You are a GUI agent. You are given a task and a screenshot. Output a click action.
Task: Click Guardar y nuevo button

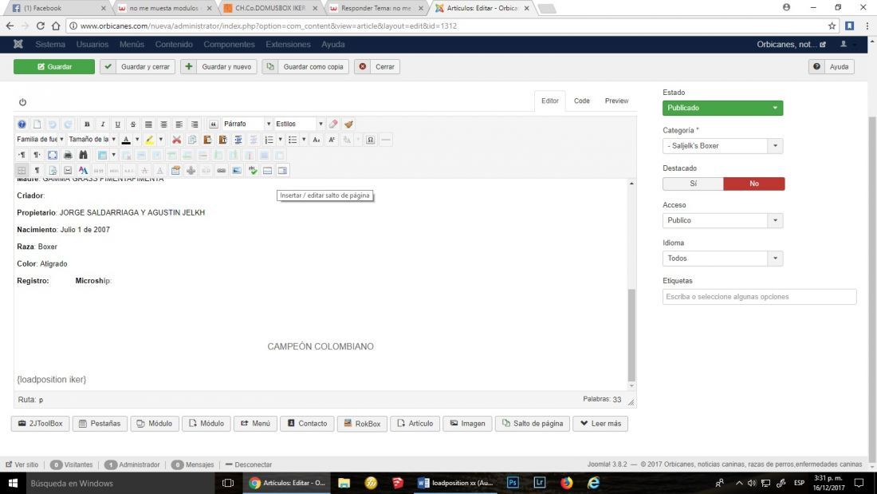(x=218, y=67)
